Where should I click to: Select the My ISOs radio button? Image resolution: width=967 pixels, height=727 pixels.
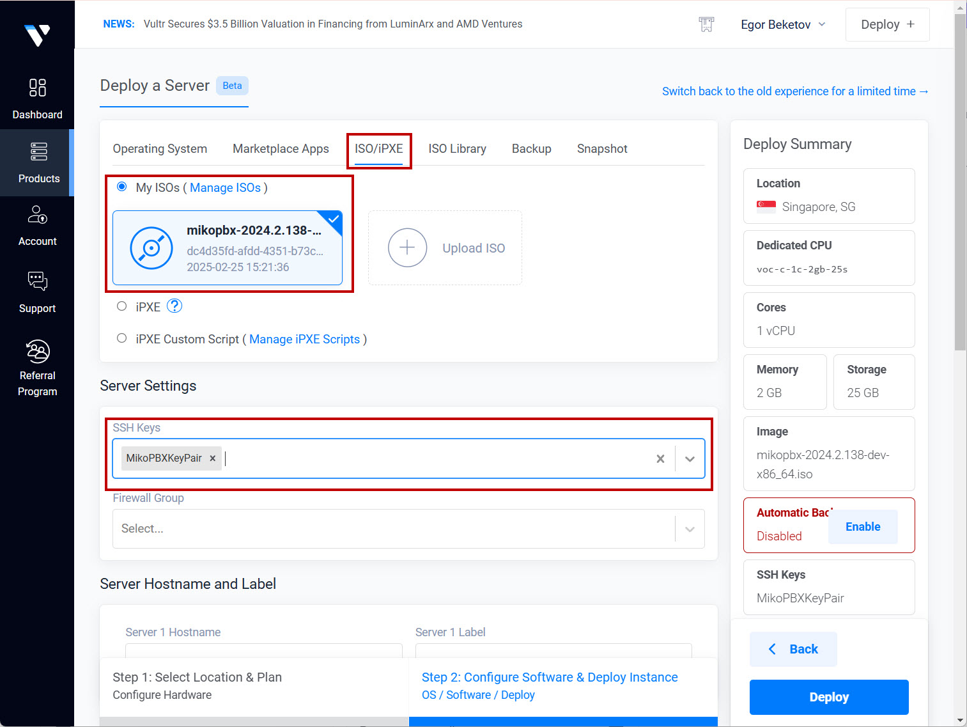click(122, 187)
